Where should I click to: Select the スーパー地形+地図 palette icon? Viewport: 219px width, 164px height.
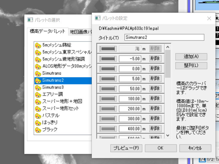38,102
